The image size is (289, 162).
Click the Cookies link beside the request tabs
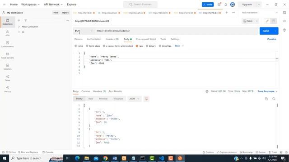pos(272,39)
